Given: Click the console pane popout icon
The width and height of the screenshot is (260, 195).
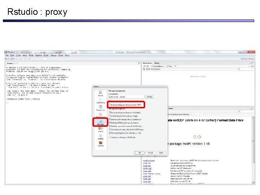Looking at the screenshot, I should tap(139, 63).
